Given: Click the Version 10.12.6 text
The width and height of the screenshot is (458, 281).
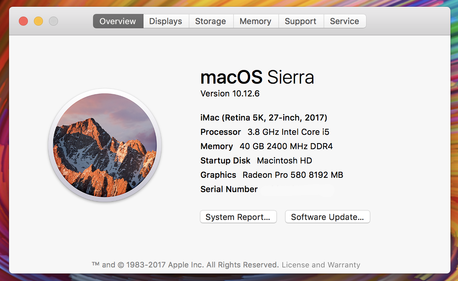Looking at the screenshot, I should click(230, 93).
